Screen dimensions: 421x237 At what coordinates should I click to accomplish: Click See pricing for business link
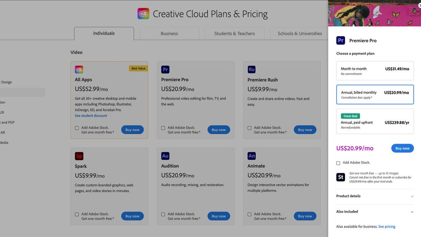pos(386,226)
